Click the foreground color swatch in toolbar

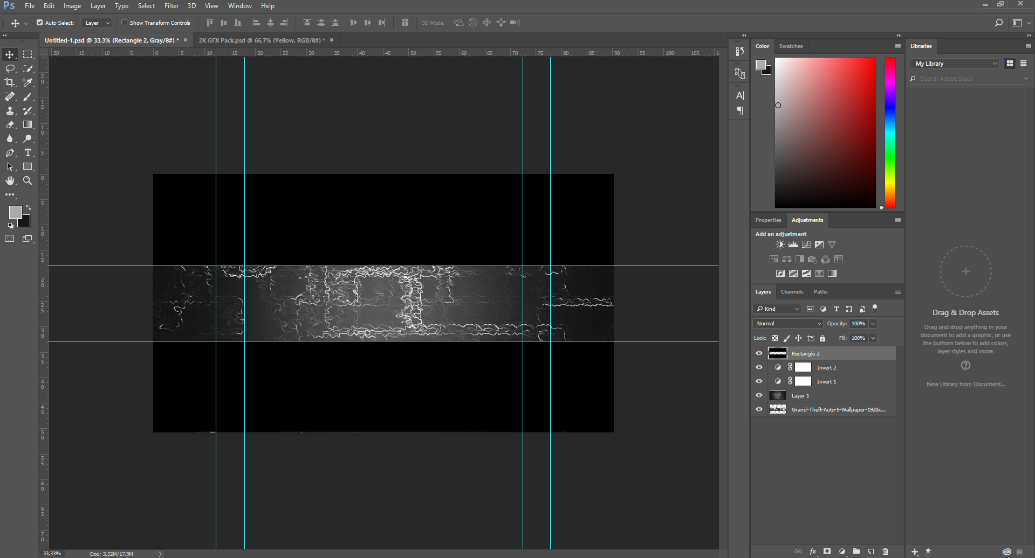click(15, 212)
